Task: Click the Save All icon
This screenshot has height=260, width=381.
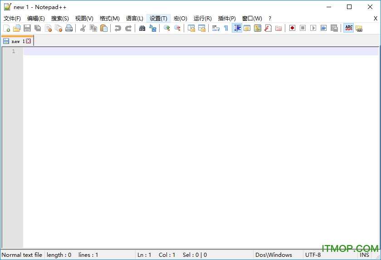Action: coord(38,28)
